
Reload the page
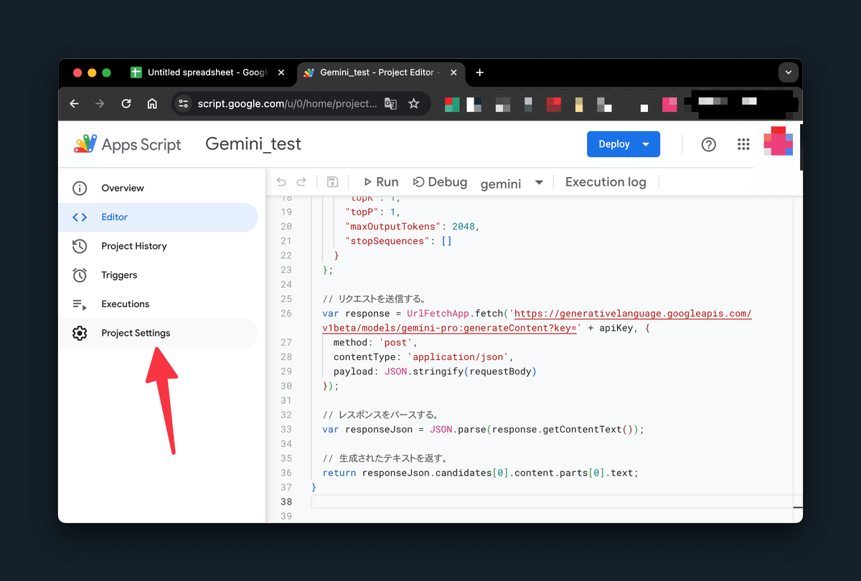[126, 103]
